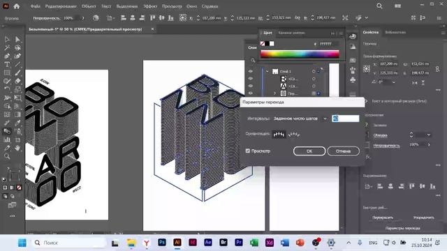Screen dimensions: 447x251
Task: Select the Free Transform tool
Action: (x=17, y=98)
